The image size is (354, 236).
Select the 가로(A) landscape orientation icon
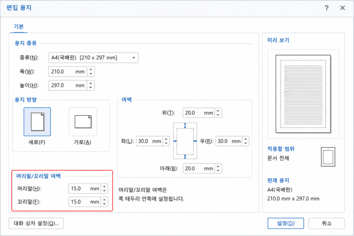(x=83, y=122)
